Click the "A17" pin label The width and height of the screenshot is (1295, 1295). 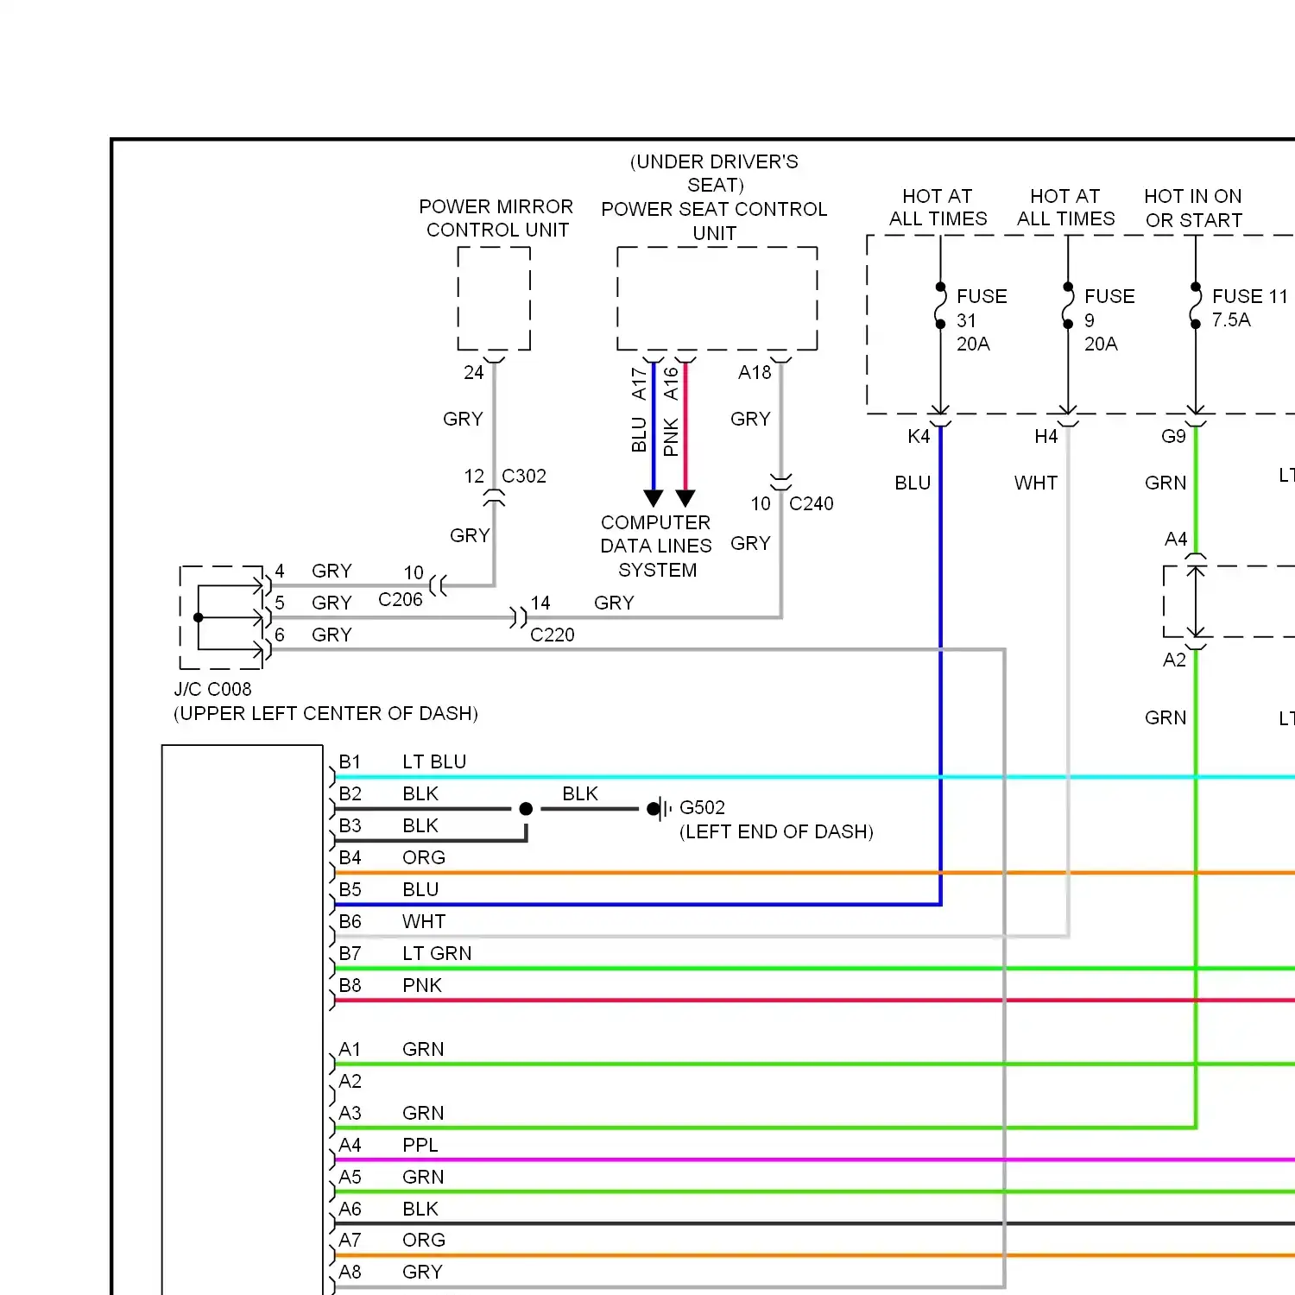point(639,384)
